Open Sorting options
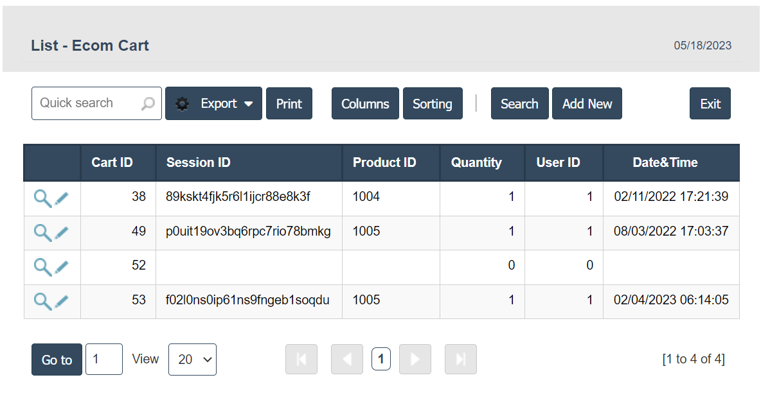770x416 pixels. pyautogui.click(x=433, y=103)
